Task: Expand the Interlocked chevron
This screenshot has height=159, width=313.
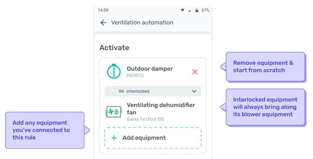Action: click(x=194, y=92)
